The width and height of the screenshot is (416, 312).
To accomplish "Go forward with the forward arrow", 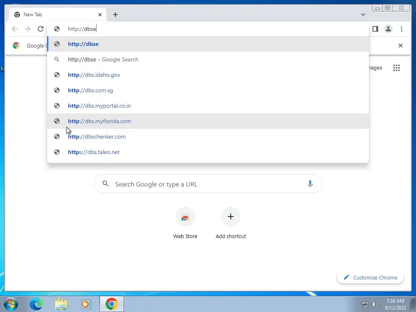I will [28, 29].
